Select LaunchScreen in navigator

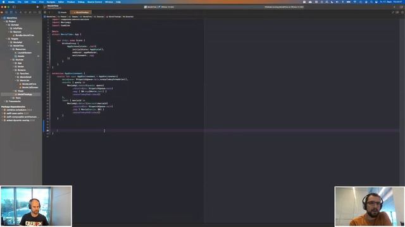[x=23, y=53]
